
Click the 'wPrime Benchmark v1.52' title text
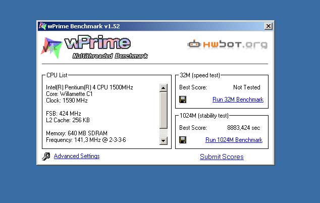pyautogui.click(x=84, y=26)
